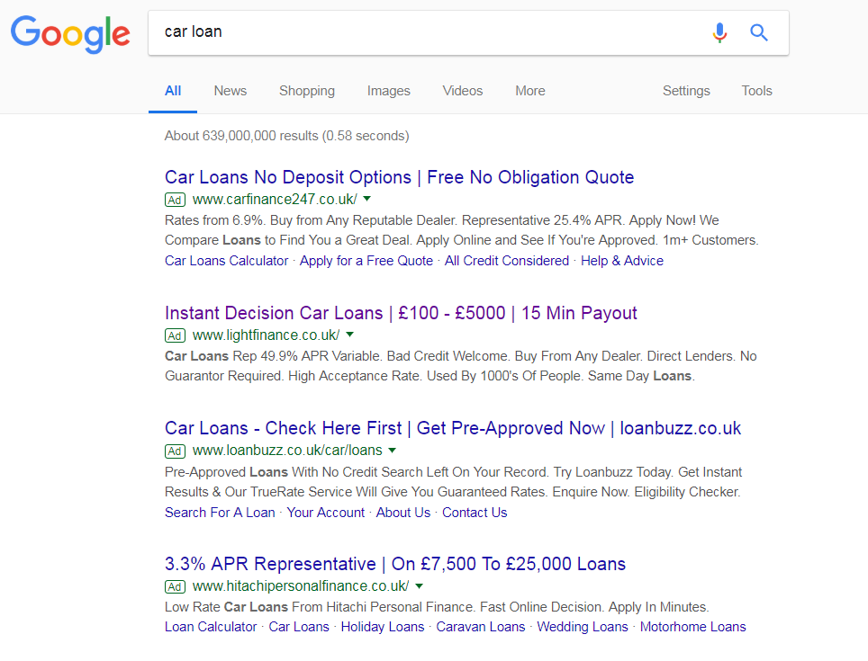The image size is (868, 661).
Task: Click the www.lightfinance.co.uk/ URL text
Action: tap(267, 335)
